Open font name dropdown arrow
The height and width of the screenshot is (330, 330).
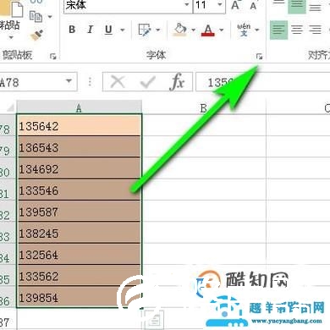tap(186, 4)
